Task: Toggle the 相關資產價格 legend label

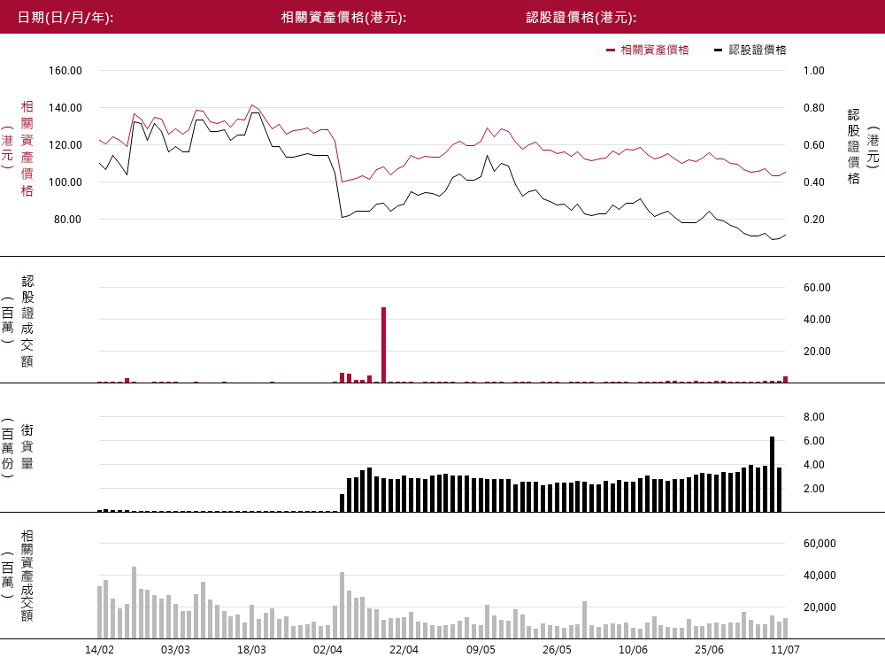Action: (655, 50)
